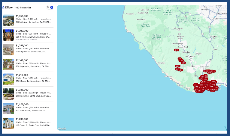The image size is (230, 136).
Task: Open photo of 606 N Plymouth St listing
Action: [8, 35]
